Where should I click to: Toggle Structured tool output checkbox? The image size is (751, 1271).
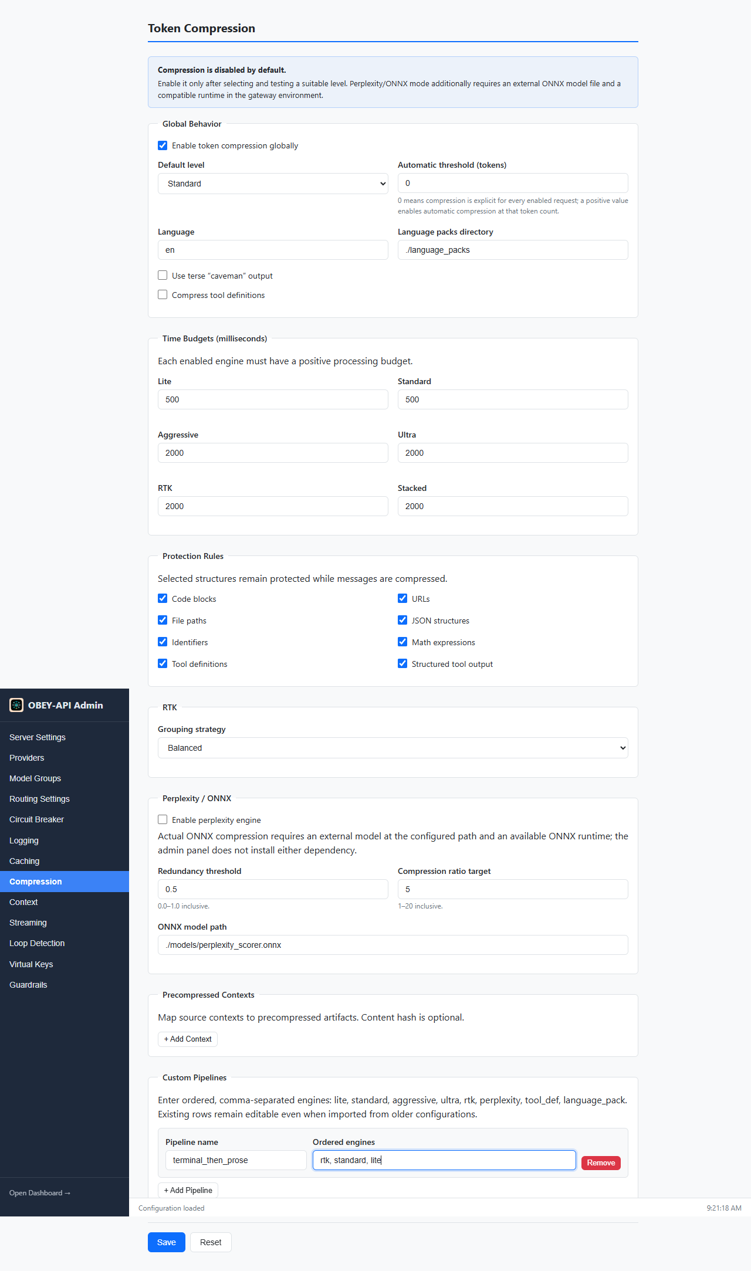click(402, 663)
